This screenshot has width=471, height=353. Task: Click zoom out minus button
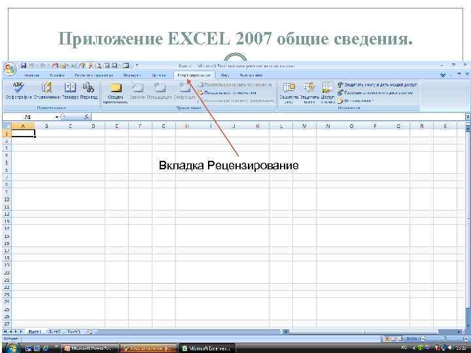tap(423, 339)
